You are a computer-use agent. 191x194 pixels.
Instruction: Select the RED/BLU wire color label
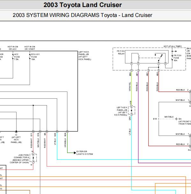tap(137, 87)
